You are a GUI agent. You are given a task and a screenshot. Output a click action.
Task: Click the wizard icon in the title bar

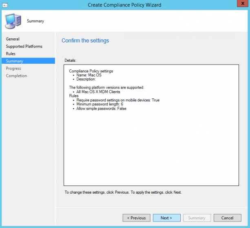tap(5, 5)
